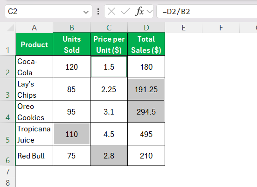Select column B header
Image resolution: width=257 pixels, height=187 pixels.
pyautogui.click(x=72, y=28)
